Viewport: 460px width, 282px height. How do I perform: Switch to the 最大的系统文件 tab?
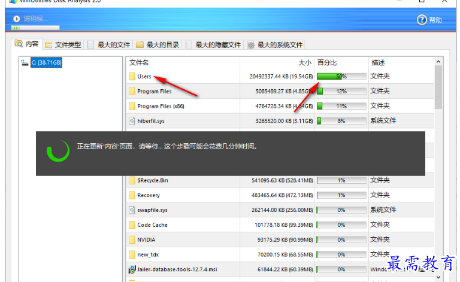pos(275,45)
